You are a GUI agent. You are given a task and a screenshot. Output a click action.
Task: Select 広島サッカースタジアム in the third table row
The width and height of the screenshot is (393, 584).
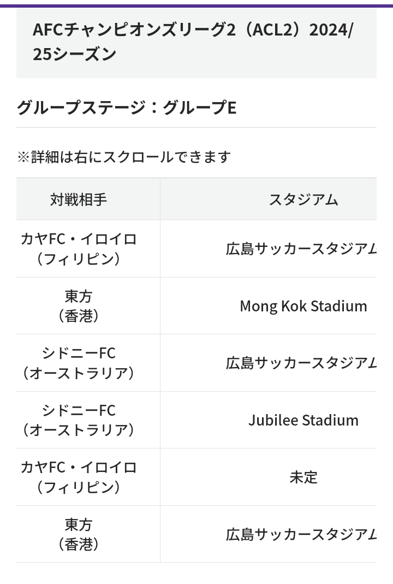point(301,363)
